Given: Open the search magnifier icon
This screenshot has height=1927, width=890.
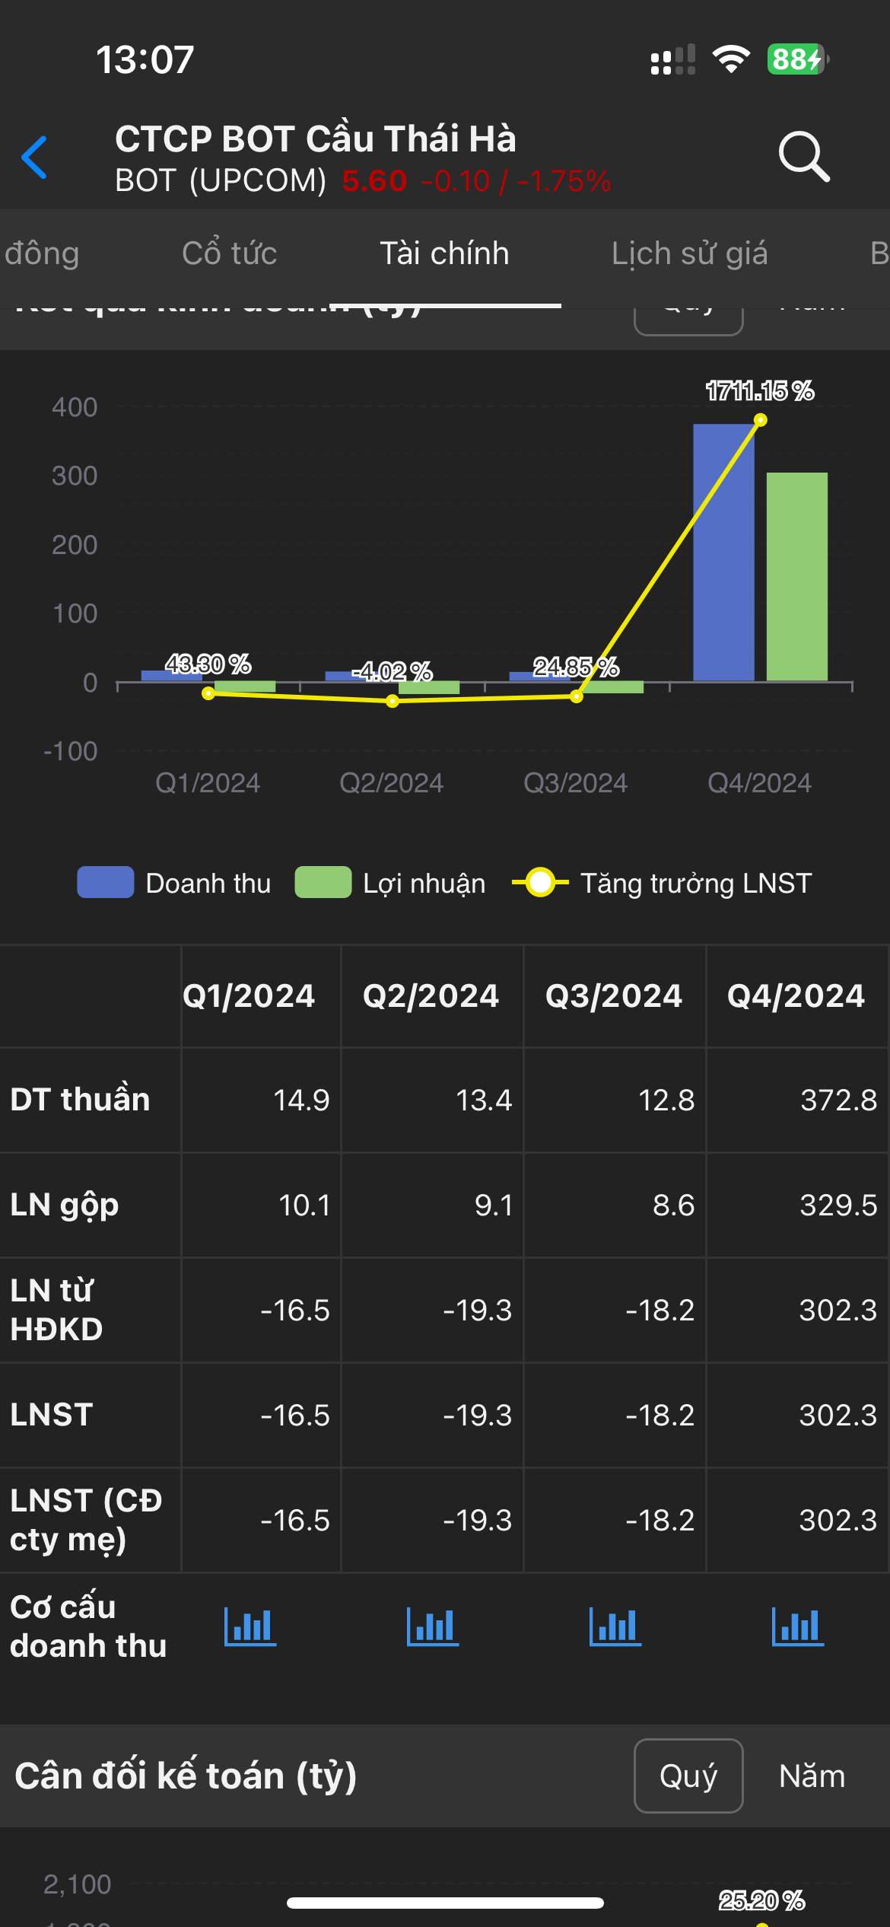Looking at the screenshot, I should click(x=803, y=157).
